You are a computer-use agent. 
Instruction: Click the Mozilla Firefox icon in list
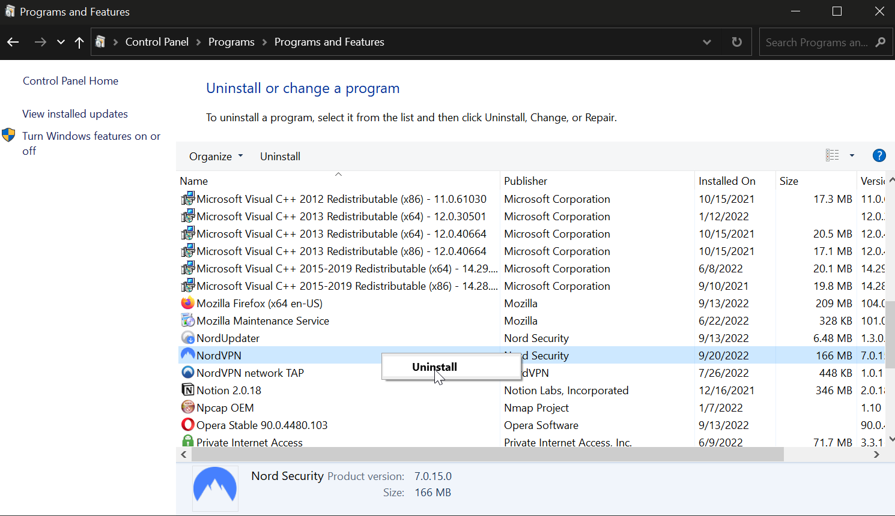[188, 303]
